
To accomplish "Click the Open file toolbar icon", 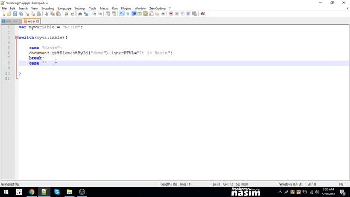I will pyautogui.click(x=9, y=14).
